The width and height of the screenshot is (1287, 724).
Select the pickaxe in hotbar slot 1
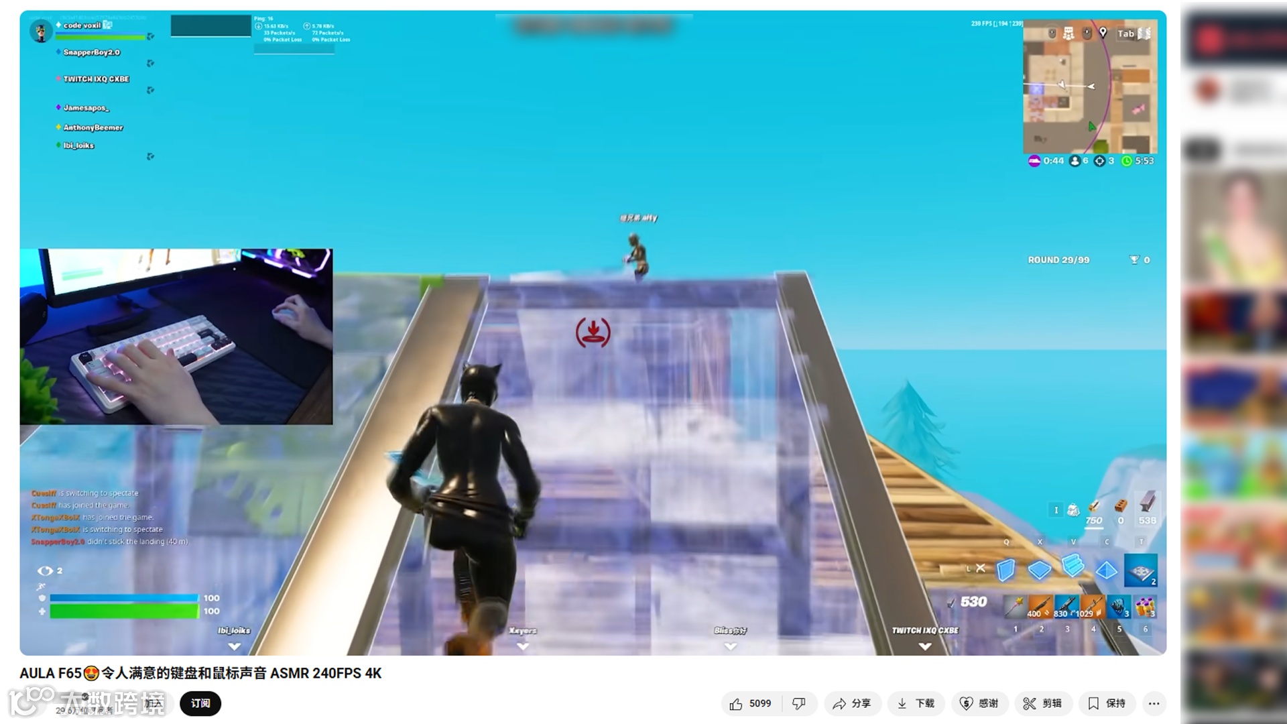tap(1016, 607)
